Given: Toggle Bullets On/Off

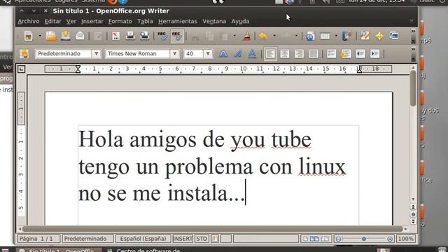Looking at the screenshot, I should [x=346, y=54].
